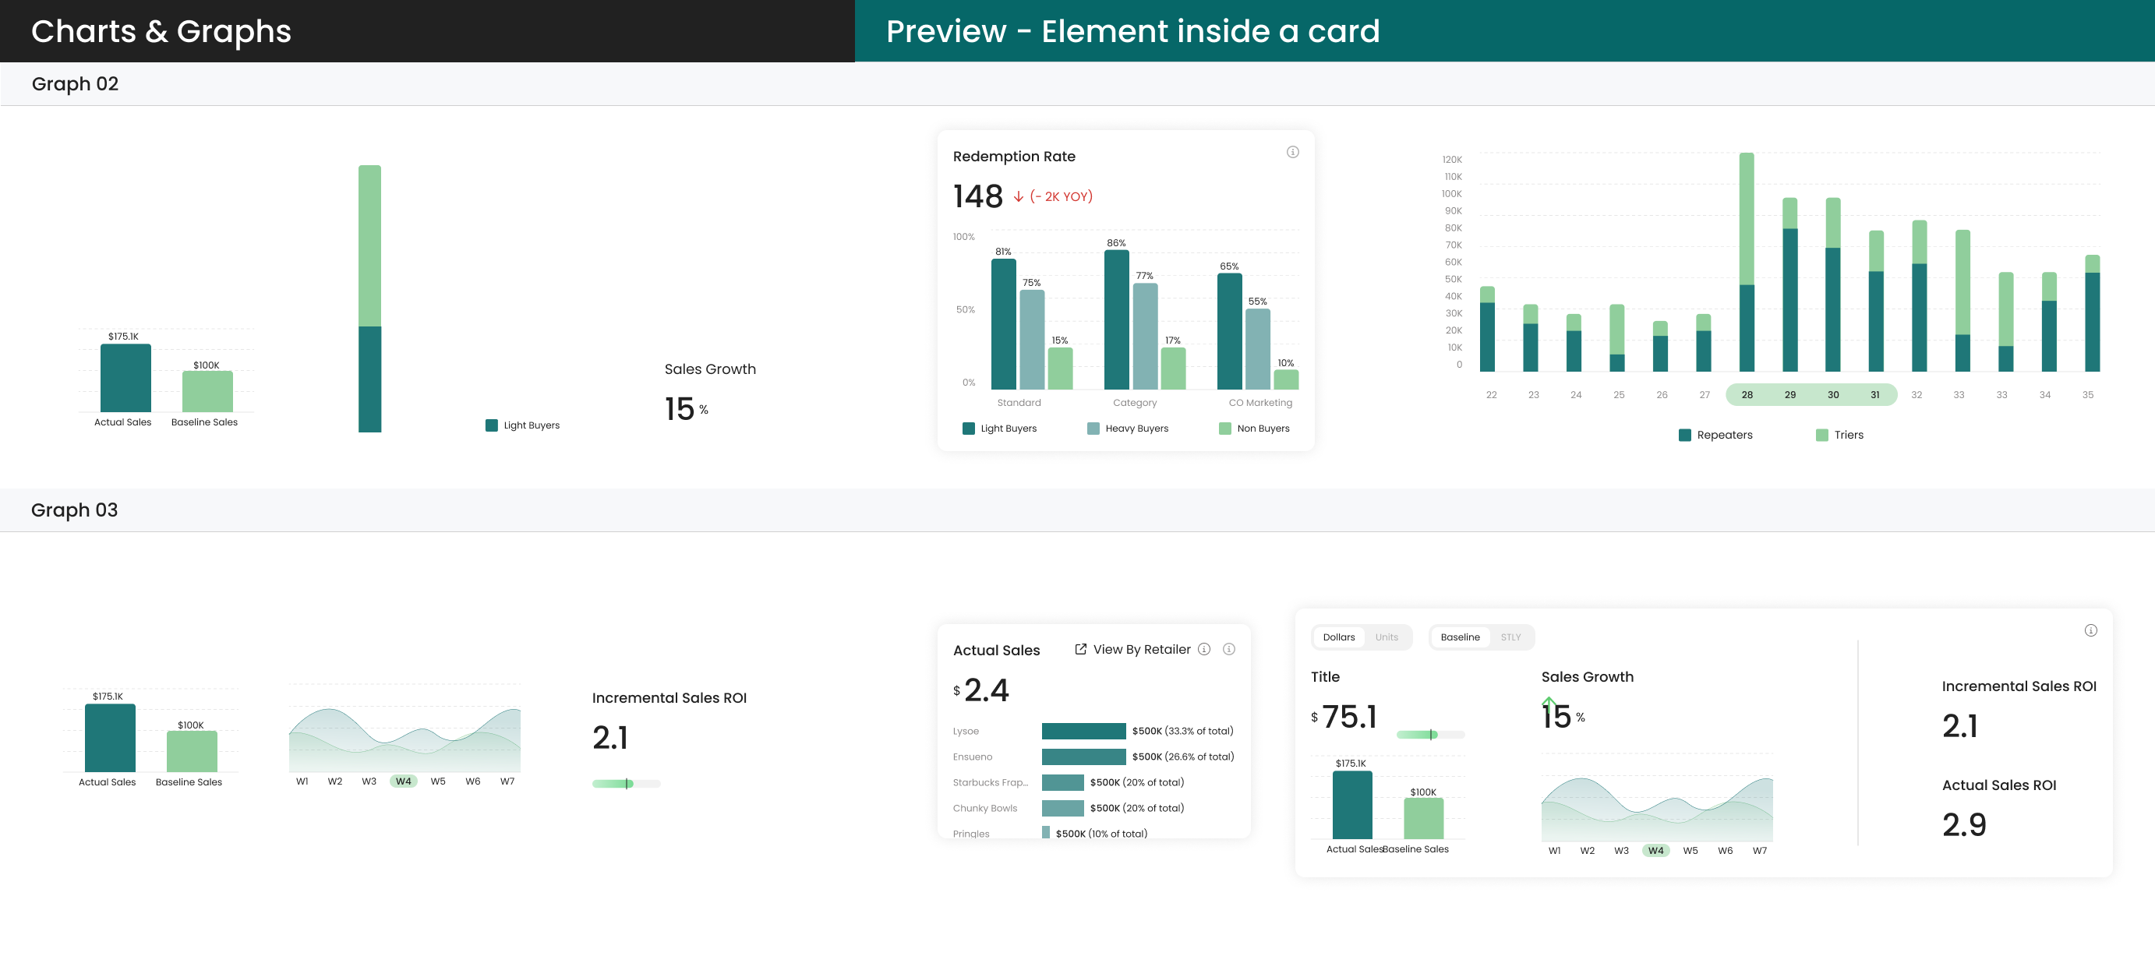
Task: Click the Lysoe bar showing 33.3% of total
Action: [x=1083, y=731]
